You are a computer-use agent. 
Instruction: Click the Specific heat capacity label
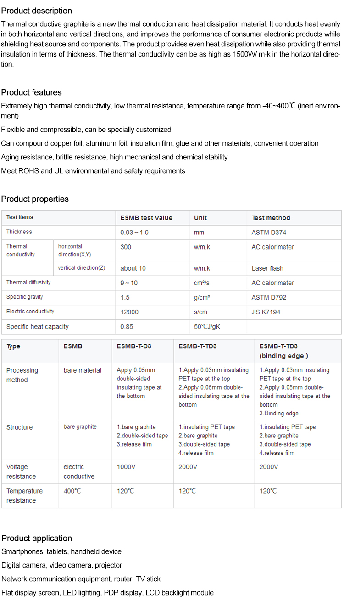point(38,327)
